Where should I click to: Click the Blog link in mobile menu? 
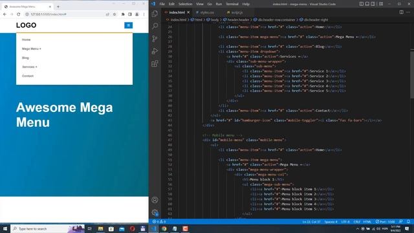pyautogui.click(x=25, y=58)
